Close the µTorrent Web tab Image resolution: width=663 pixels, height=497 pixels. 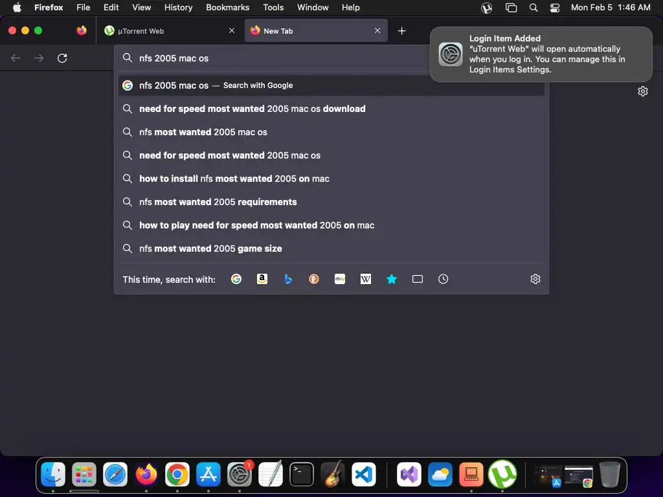pos(232,30)
